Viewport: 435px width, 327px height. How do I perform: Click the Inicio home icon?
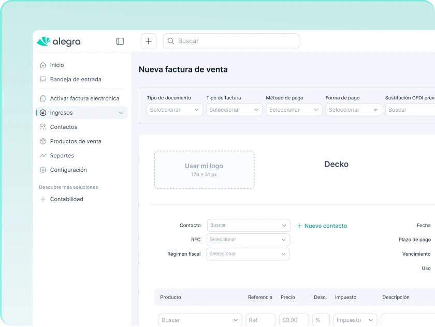(x=43, y=65)
